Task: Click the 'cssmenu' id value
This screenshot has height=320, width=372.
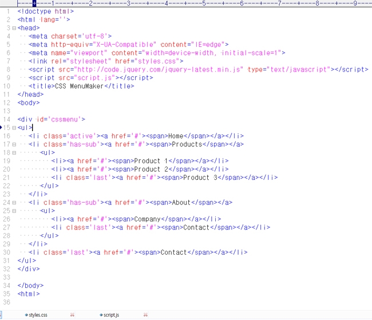Action: [64, 120]
